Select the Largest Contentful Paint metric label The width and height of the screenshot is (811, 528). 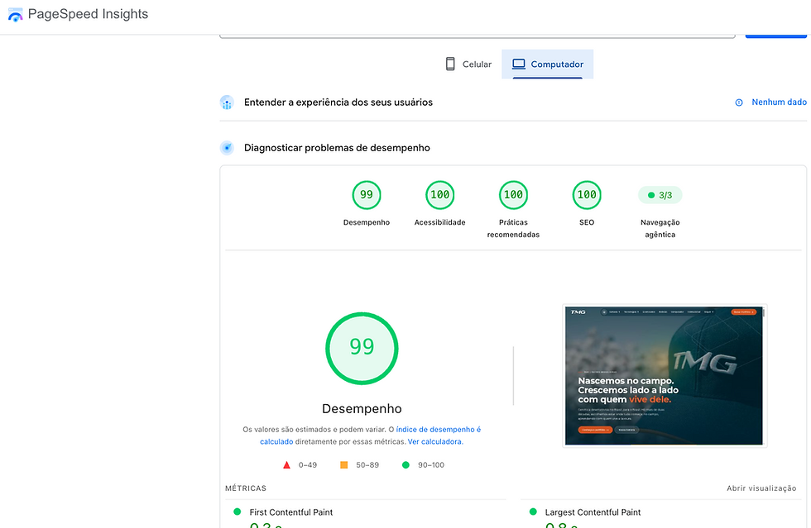point(593,512)
